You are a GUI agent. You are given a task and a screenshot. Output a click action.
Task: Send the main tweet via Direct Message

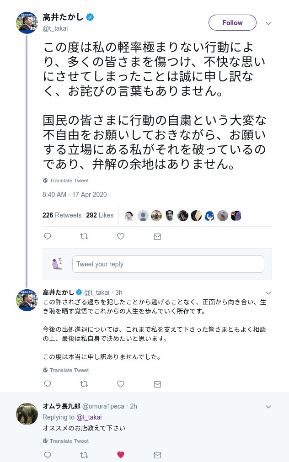pyautogui.click(x=157, y=236)
